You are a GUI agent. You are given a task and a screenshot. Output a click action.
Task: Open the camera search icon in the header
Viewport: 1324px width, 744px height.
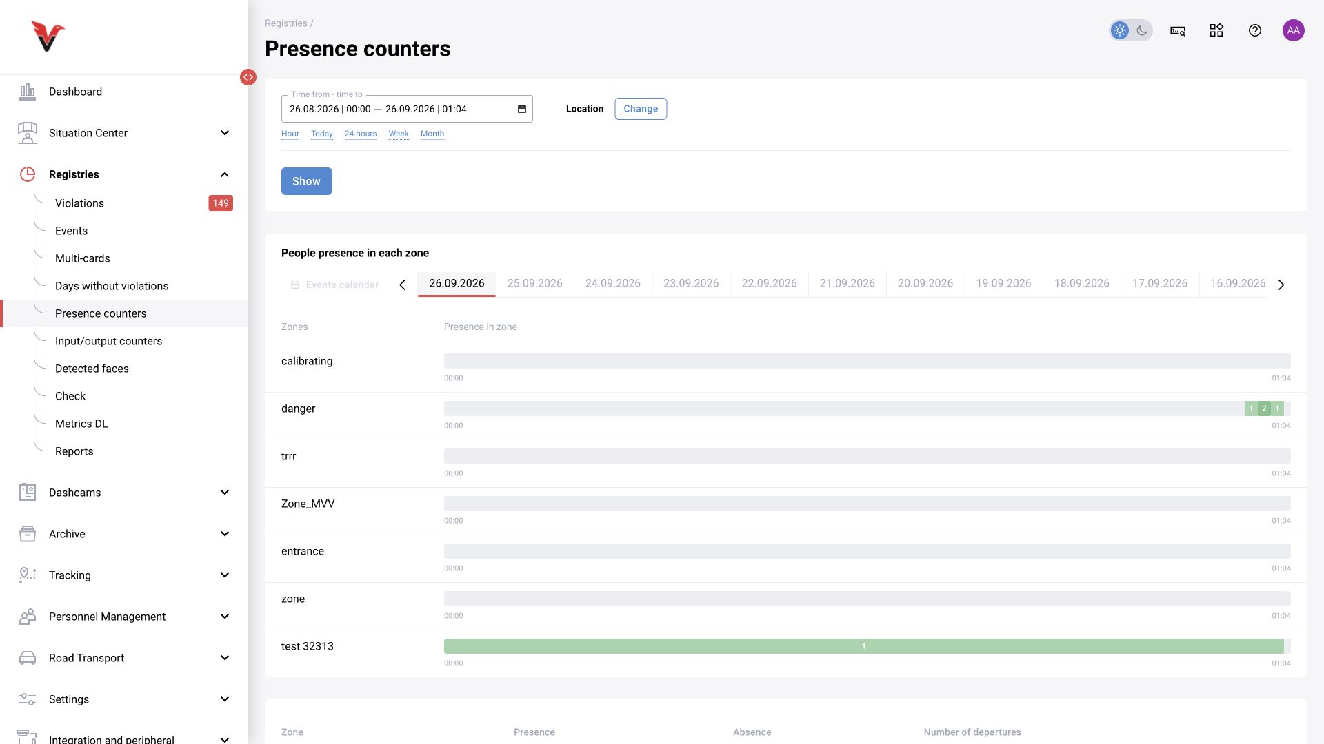coord(1178,30)
